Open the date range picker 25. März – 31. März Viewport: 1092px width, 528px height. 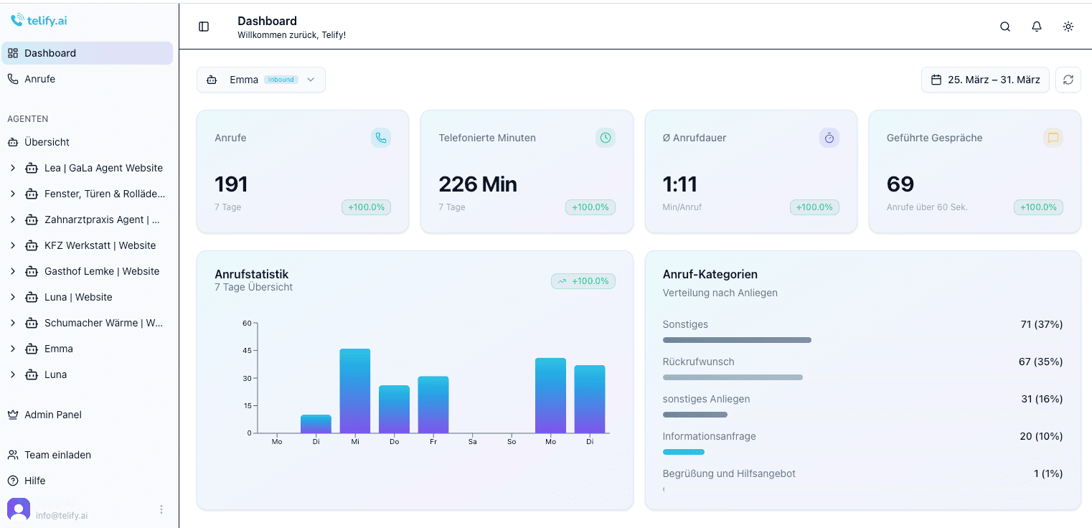[984, 80]
